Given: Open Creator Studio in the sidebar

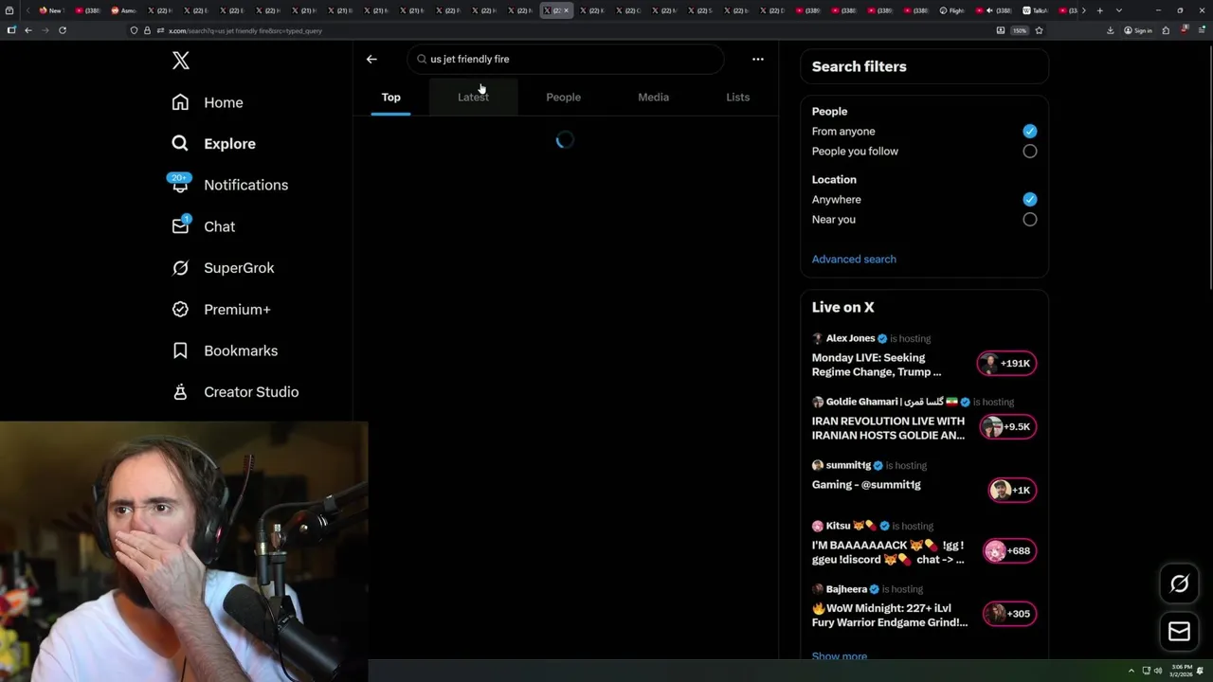Looking at the screenshot, I should (236, 392).
